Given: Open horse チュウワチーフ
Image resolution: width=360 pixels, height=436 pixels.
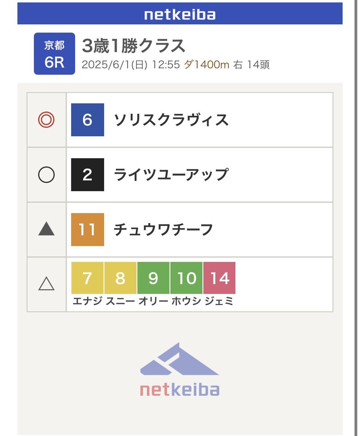Looking at the screenshot, I should click(163, 230).
